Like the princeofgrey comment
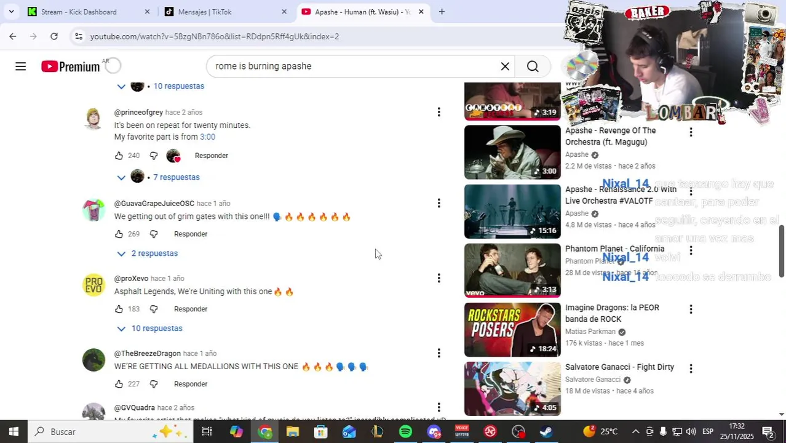This screenshot has height=443, width=786. (119, 156)
